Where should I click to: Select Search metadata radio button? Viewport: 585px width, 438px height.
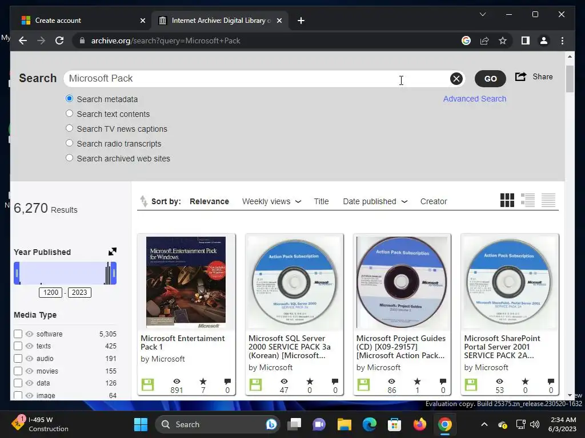coord(69,99)
